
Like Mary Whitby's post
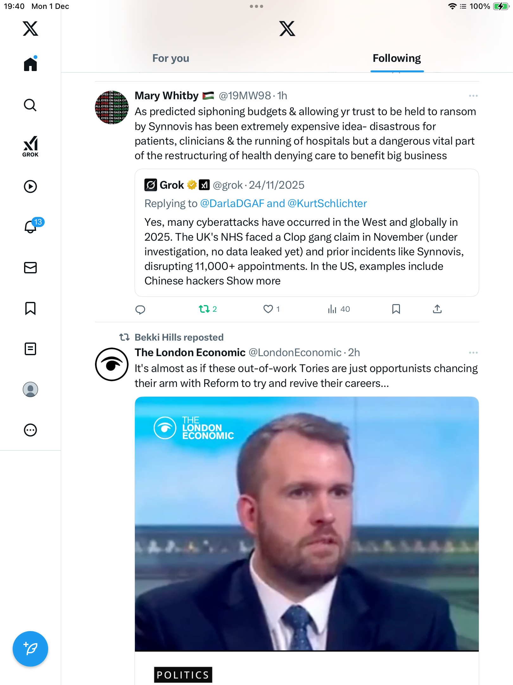pyautogui.click(x=268, y=309)
